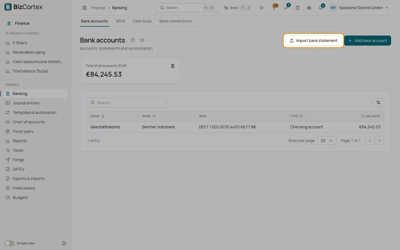This screenshot has height=250, width=400.
Task: Go to next page arrow
Action: [x=380, y=141]
